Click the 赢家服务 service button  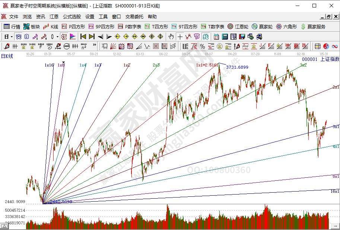(313, 27)
